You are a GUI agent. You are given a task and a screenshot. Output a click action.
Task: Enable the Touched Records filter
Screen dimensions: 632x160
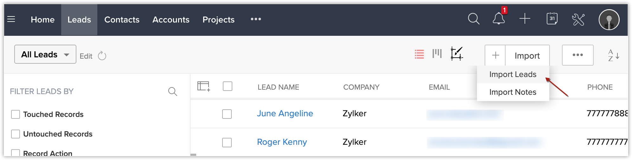point(16,114)
